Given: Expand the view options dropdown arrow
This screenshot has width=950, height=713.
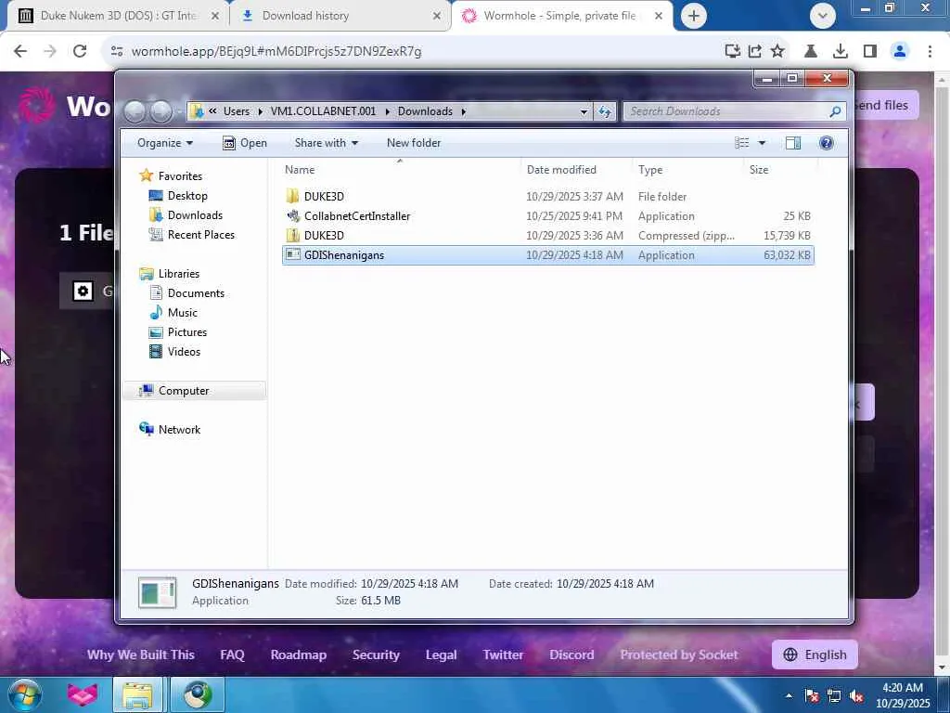Looking at the screenshot, I should 762,143.
